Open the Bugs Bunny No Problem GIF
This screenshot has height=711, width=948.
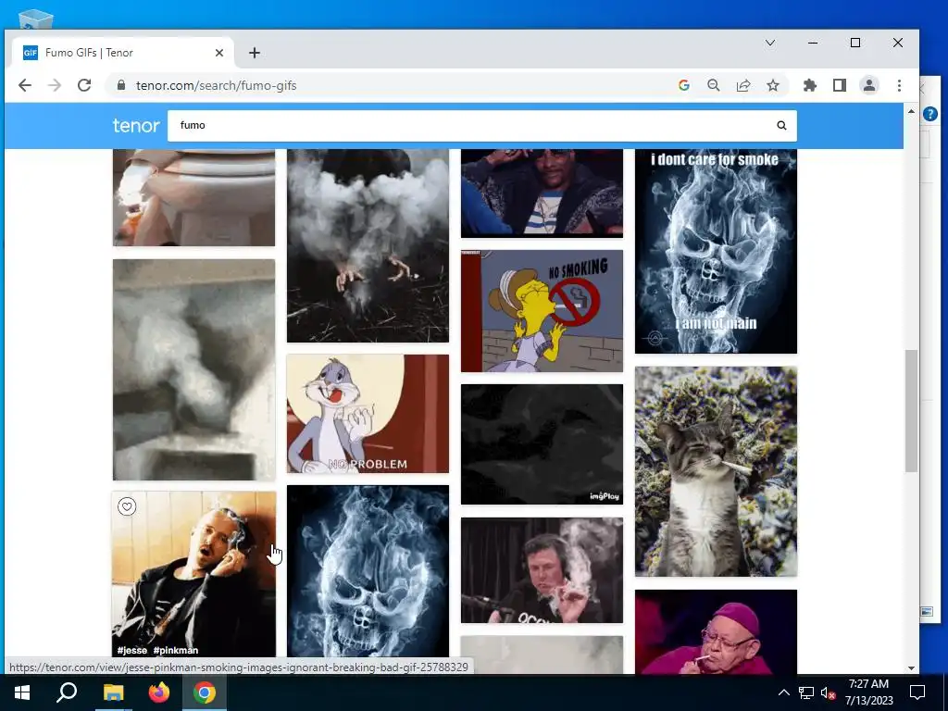[x=368, y=414]
